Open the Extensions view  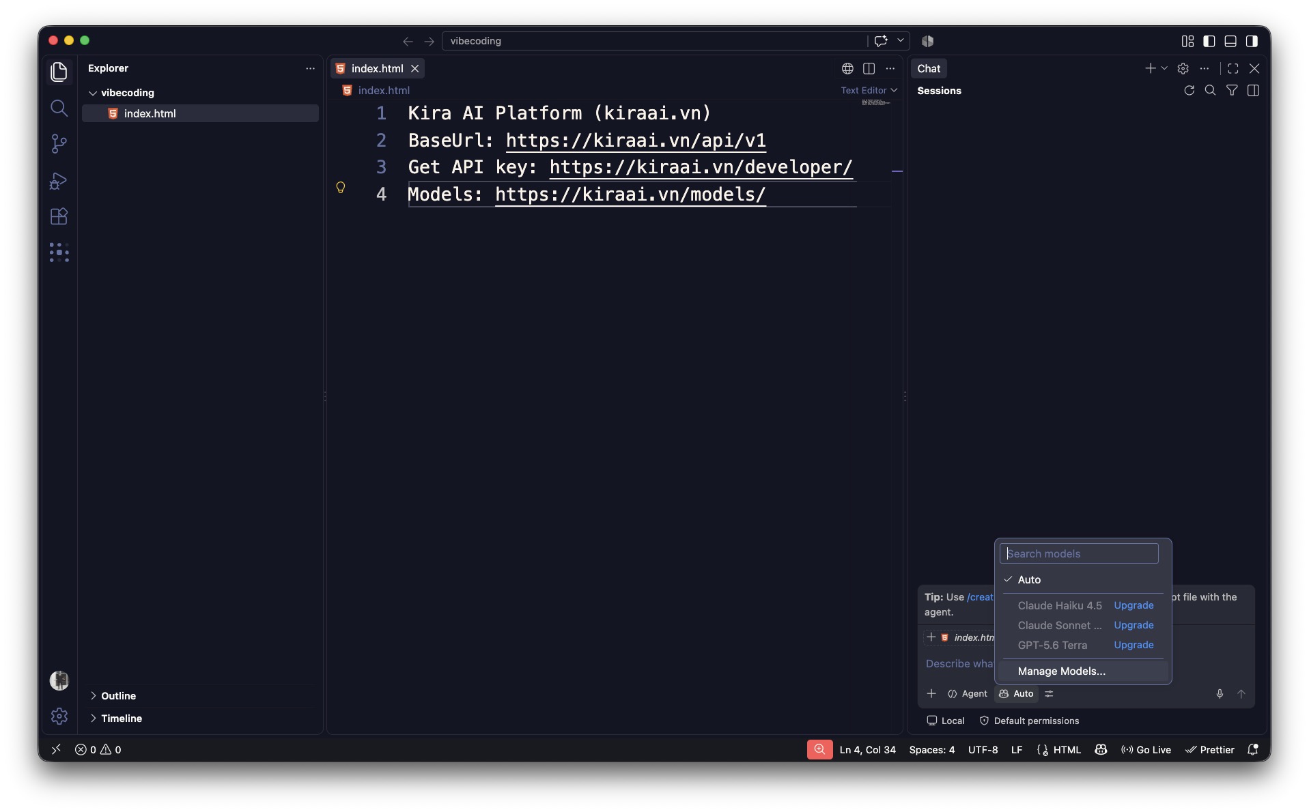point(59,216)
